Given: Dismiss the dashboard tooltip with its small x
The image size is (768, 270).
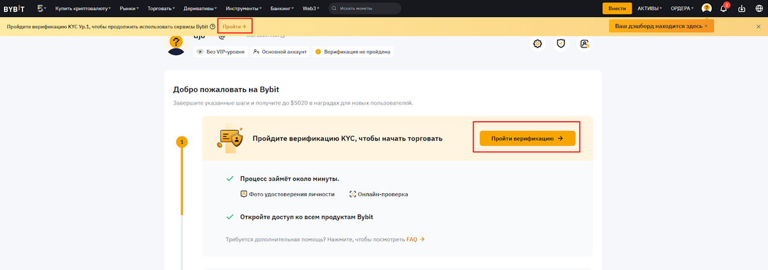Looking at the screenshot, I should (706, 26).
